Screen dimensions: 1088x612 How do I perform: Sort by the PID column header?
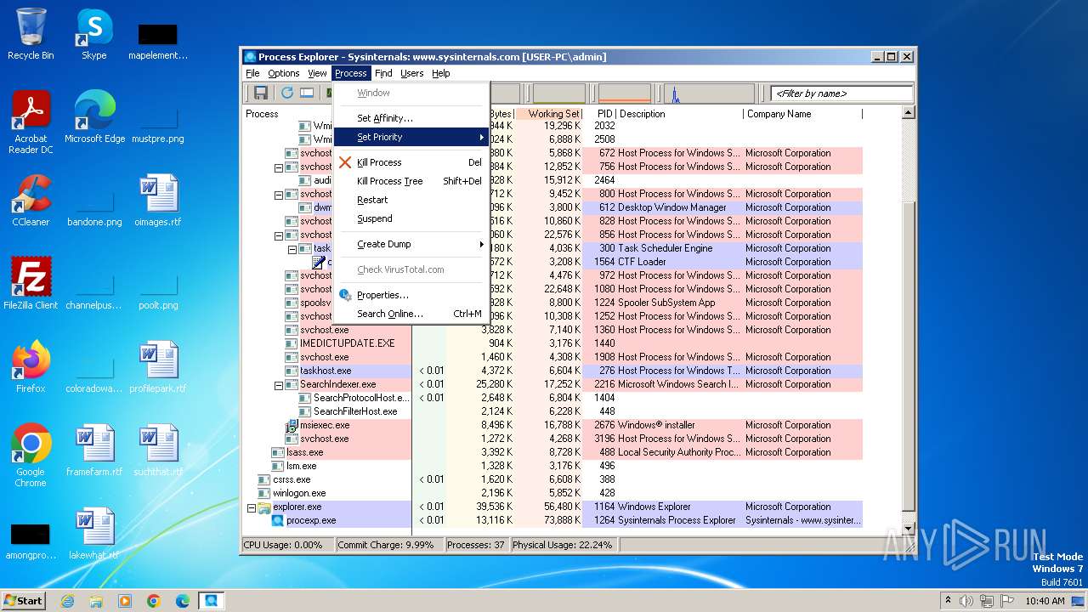click(x=599, y=114)
